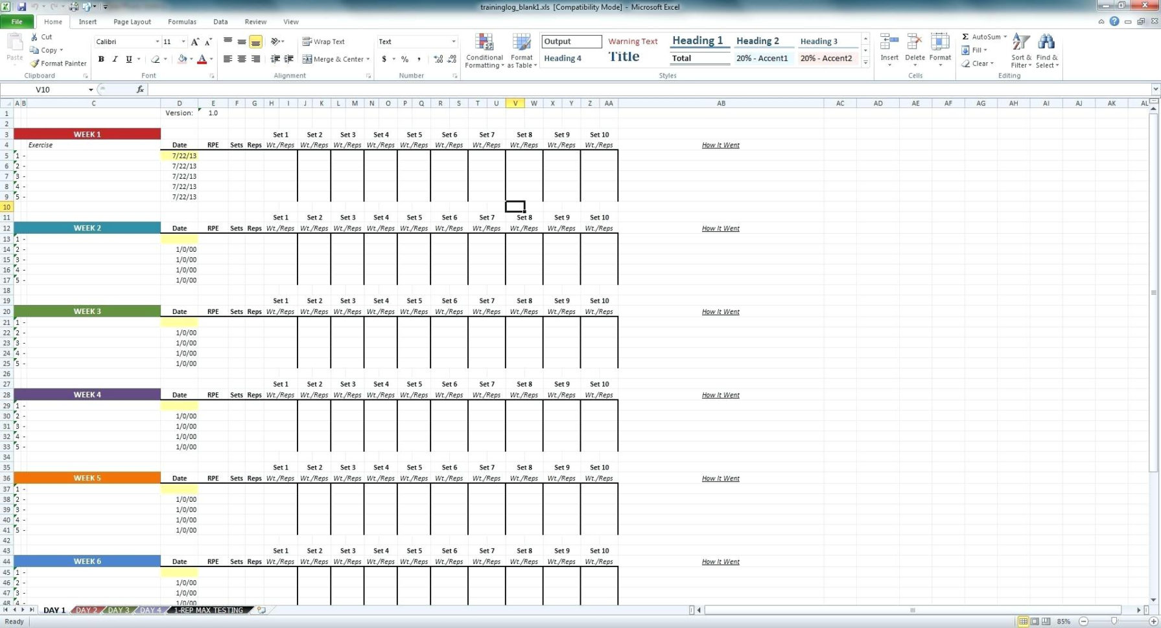1161x628 pixels.
Task: Open the number format dropdown showing Text
Action: tap(452, 41)
